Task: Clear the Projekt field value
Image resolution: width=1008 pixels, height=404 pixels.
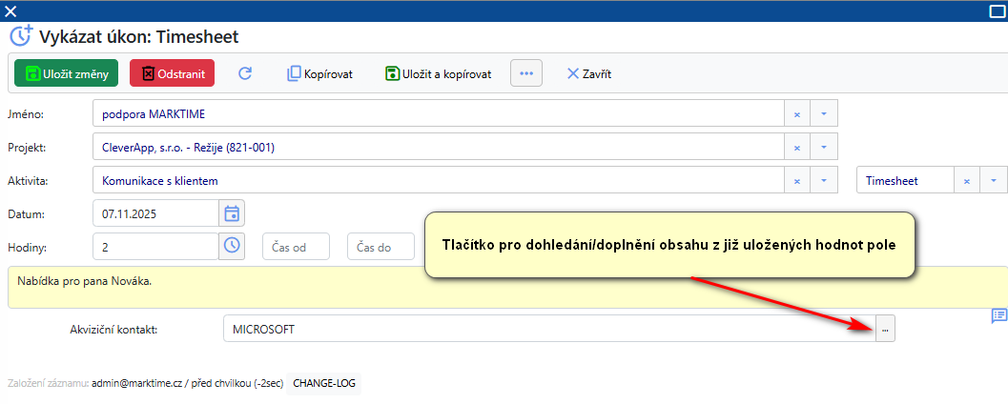Action: pos(797,148)
